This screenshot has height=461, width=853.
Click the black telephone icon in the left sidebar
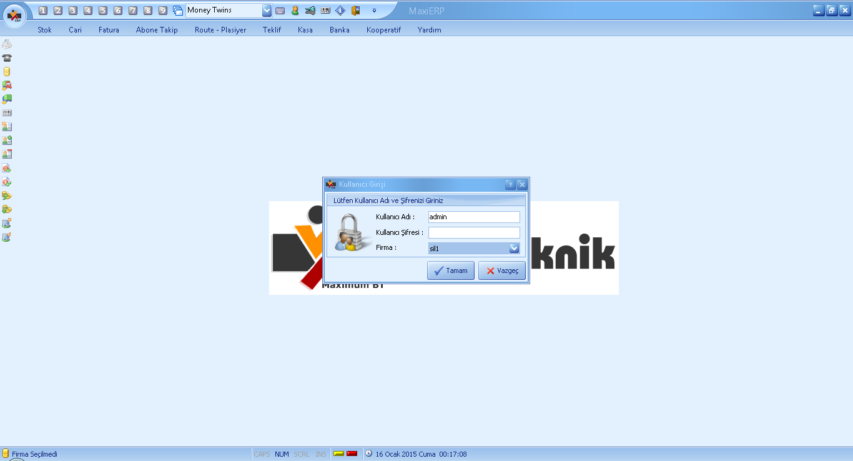coord(7,57)
